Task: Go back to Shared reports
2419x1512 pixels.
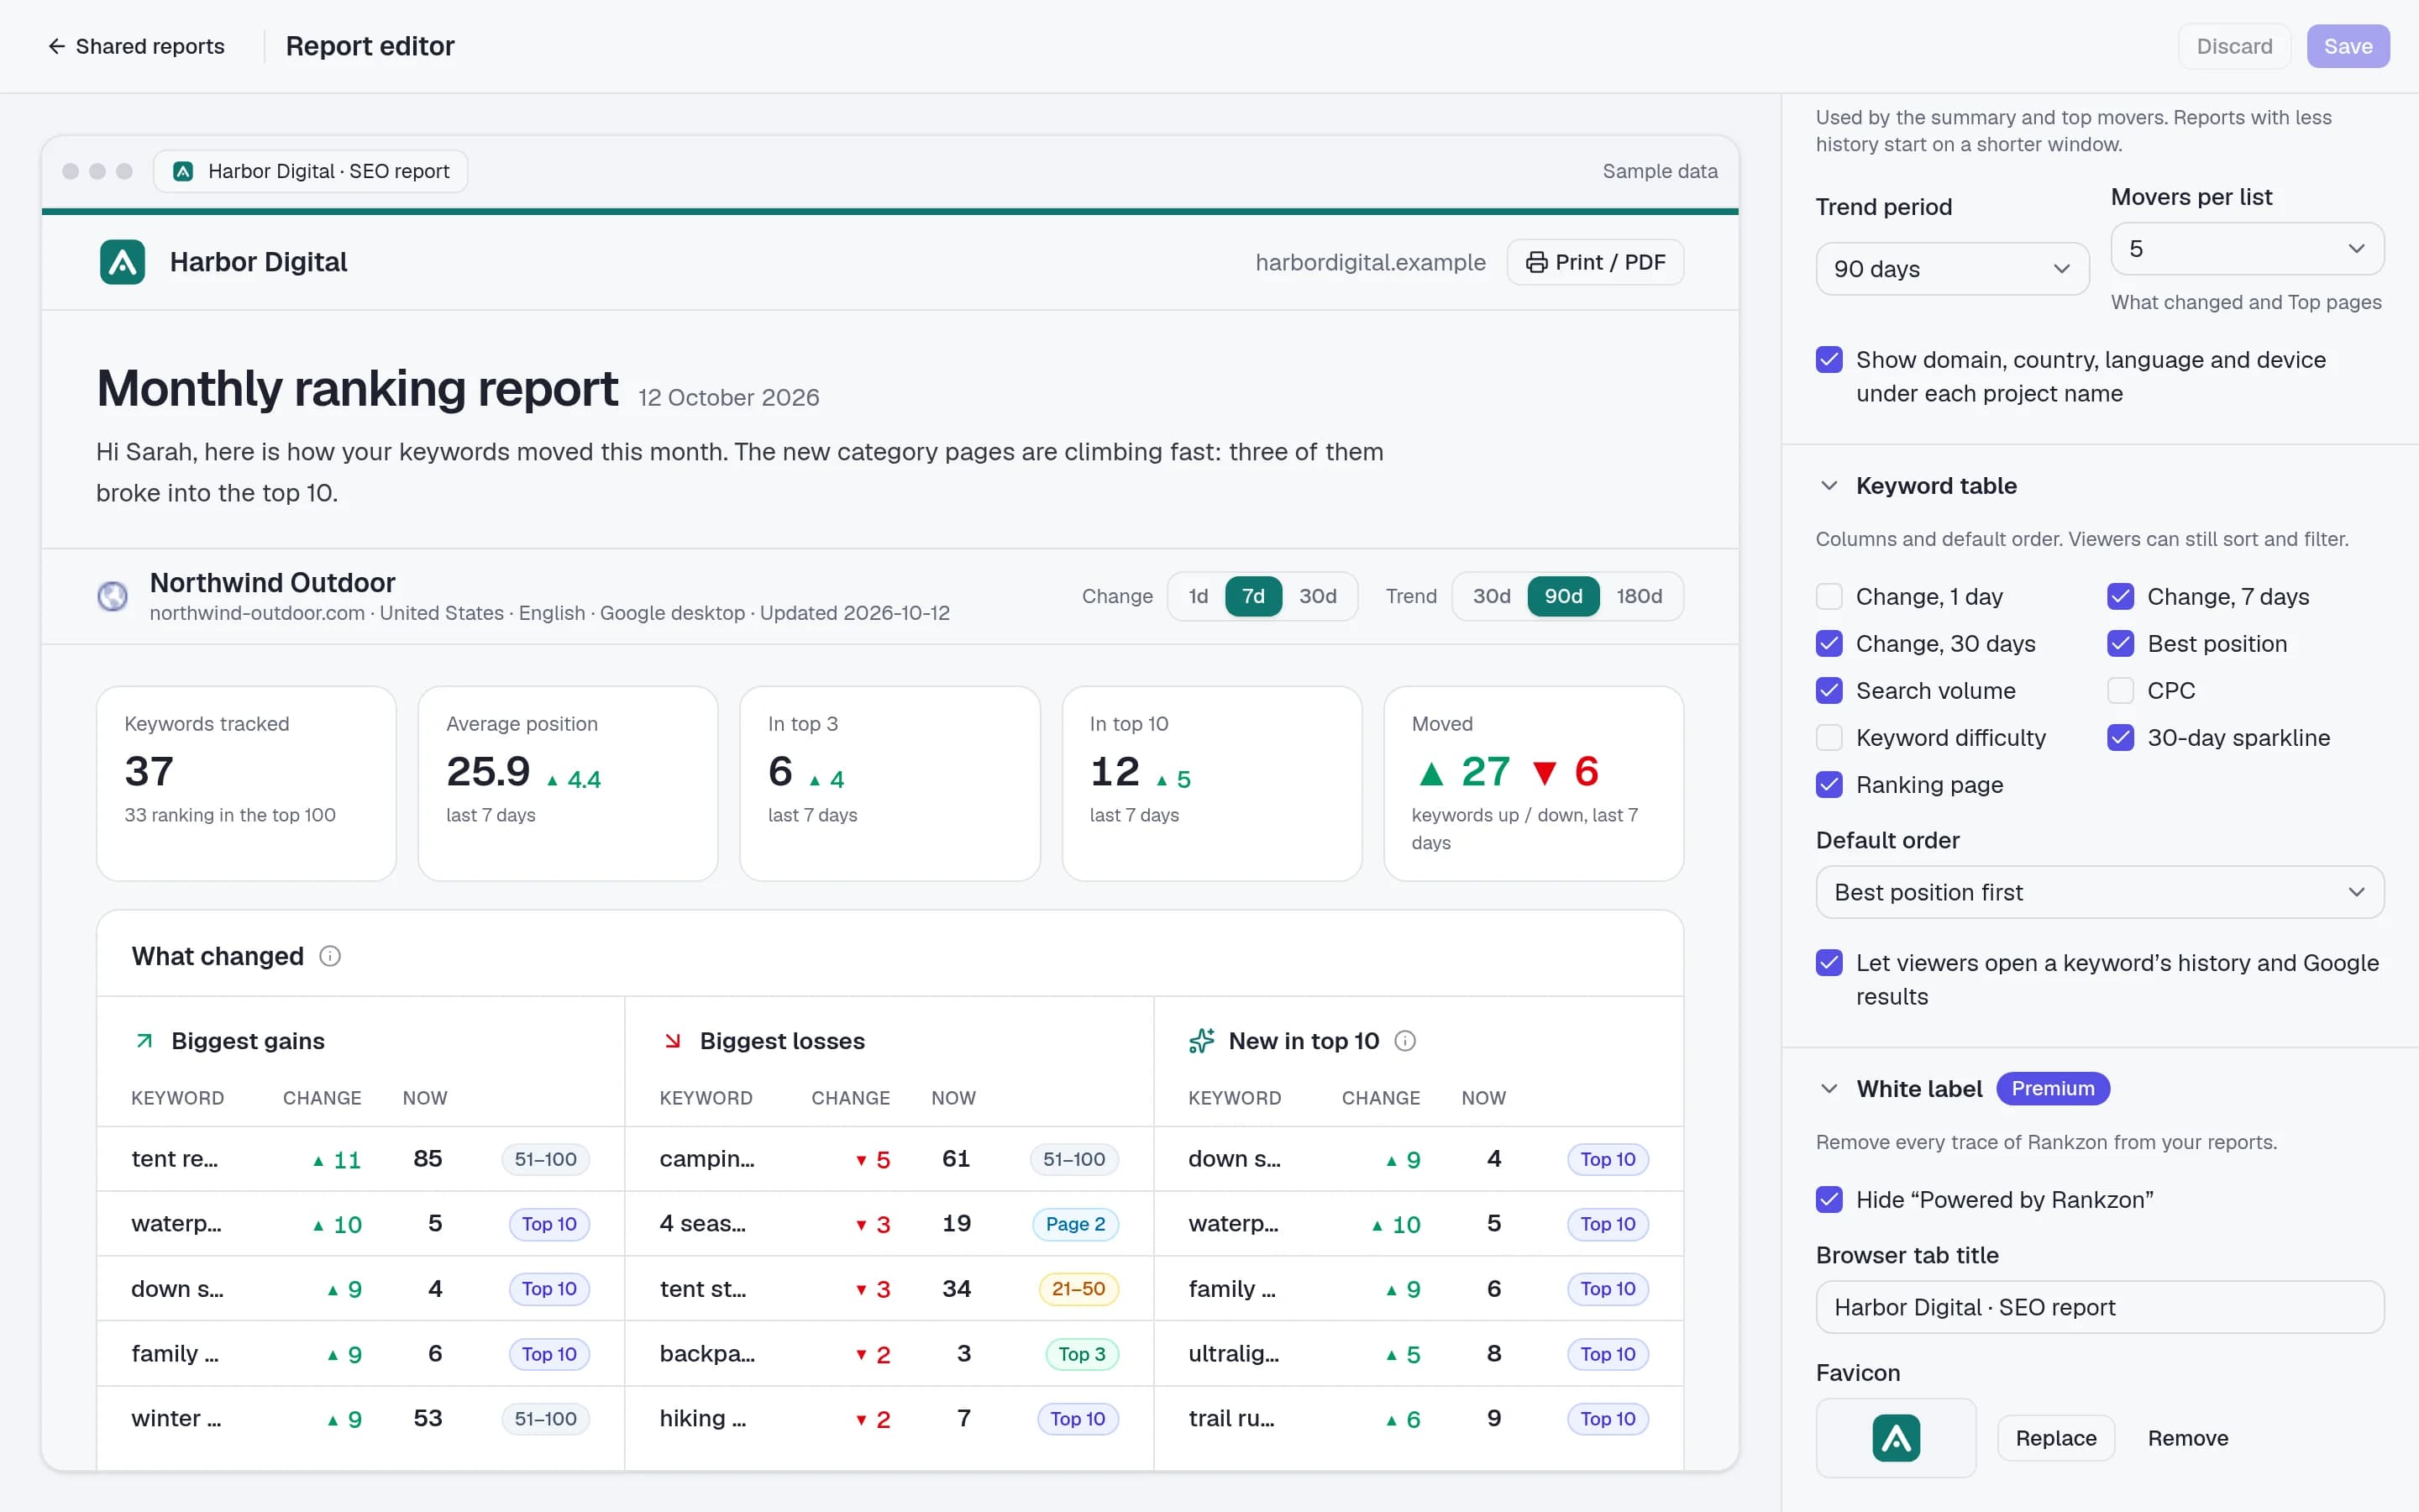Action: pyautogui.click(x=136, y=46)
